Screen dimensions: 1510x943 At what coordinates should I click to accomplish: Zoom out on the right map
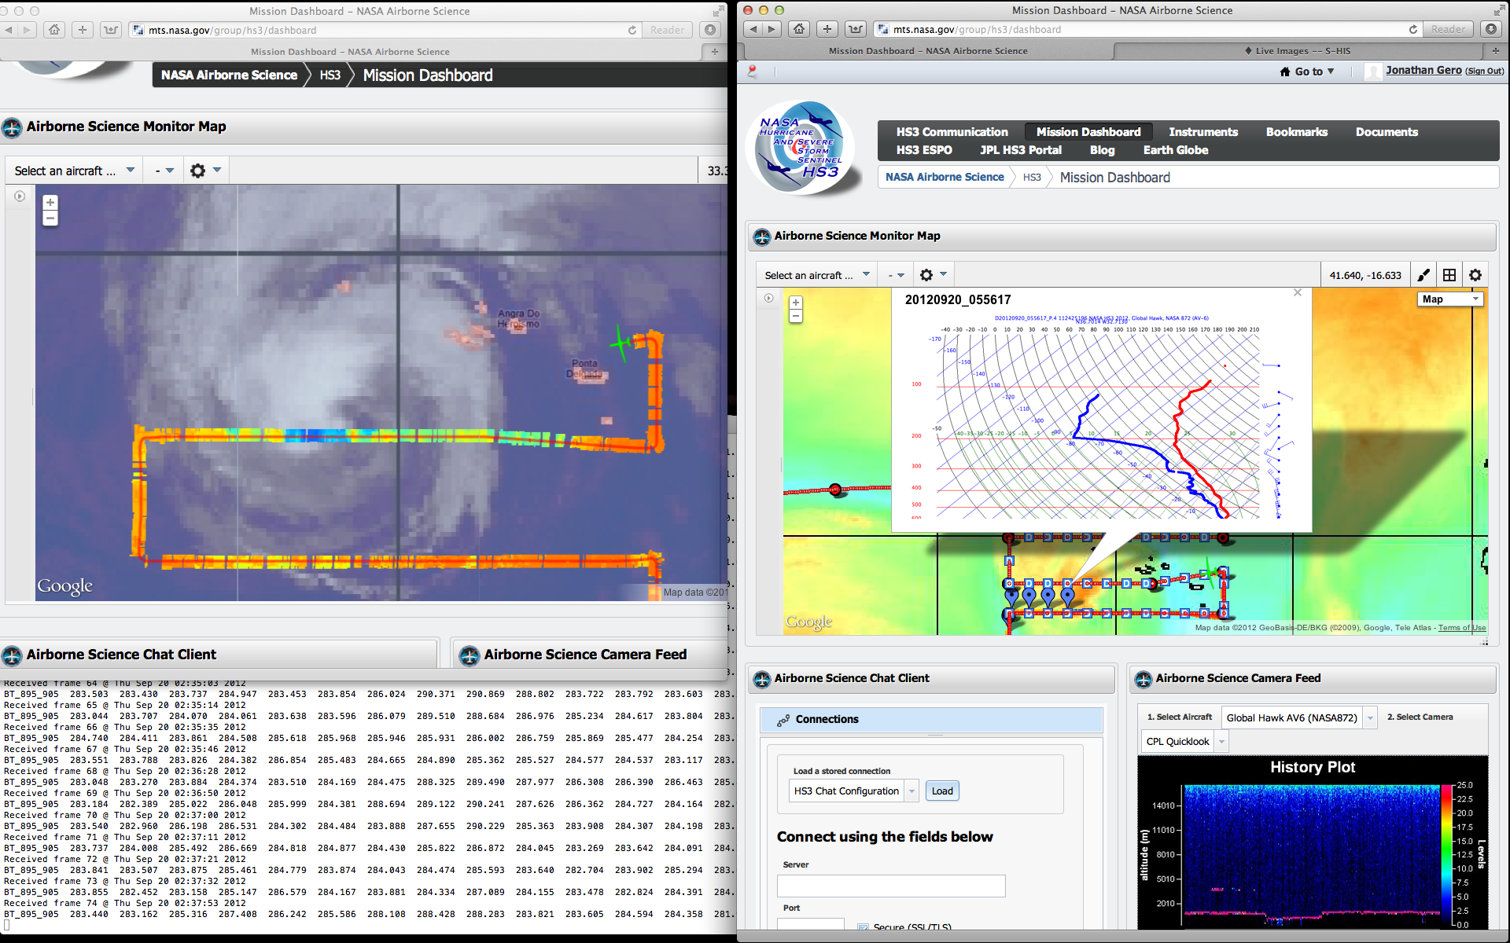(x=796, y=316)
